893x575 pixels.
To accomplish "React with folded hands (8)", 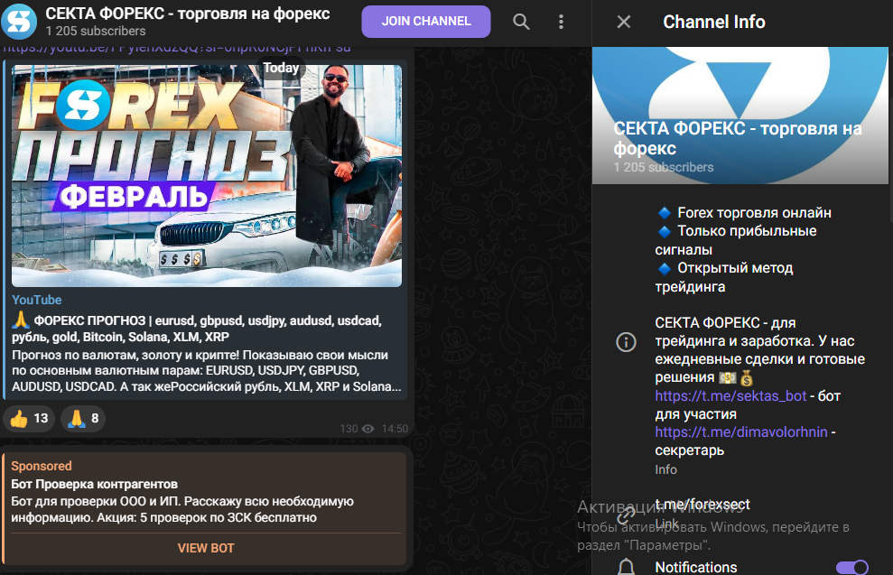I will (x=83, y=419).
